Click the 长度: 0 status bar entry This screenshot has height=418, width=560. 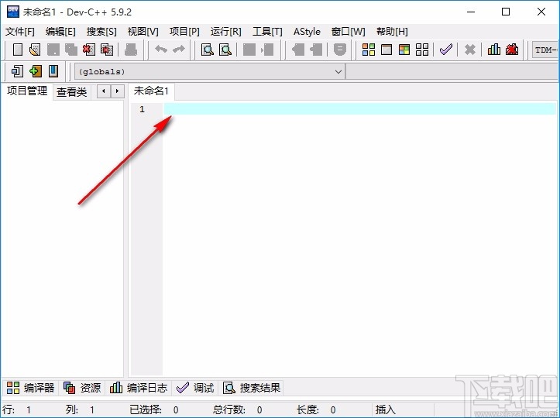[x=317, y=409]
